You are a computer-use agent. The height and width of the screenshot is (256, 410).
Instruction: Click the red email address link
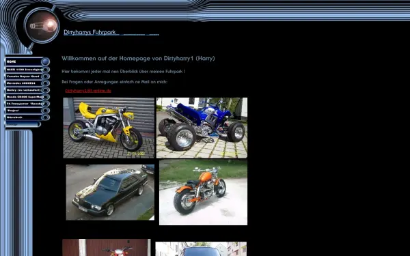click(x=88, y=91)
